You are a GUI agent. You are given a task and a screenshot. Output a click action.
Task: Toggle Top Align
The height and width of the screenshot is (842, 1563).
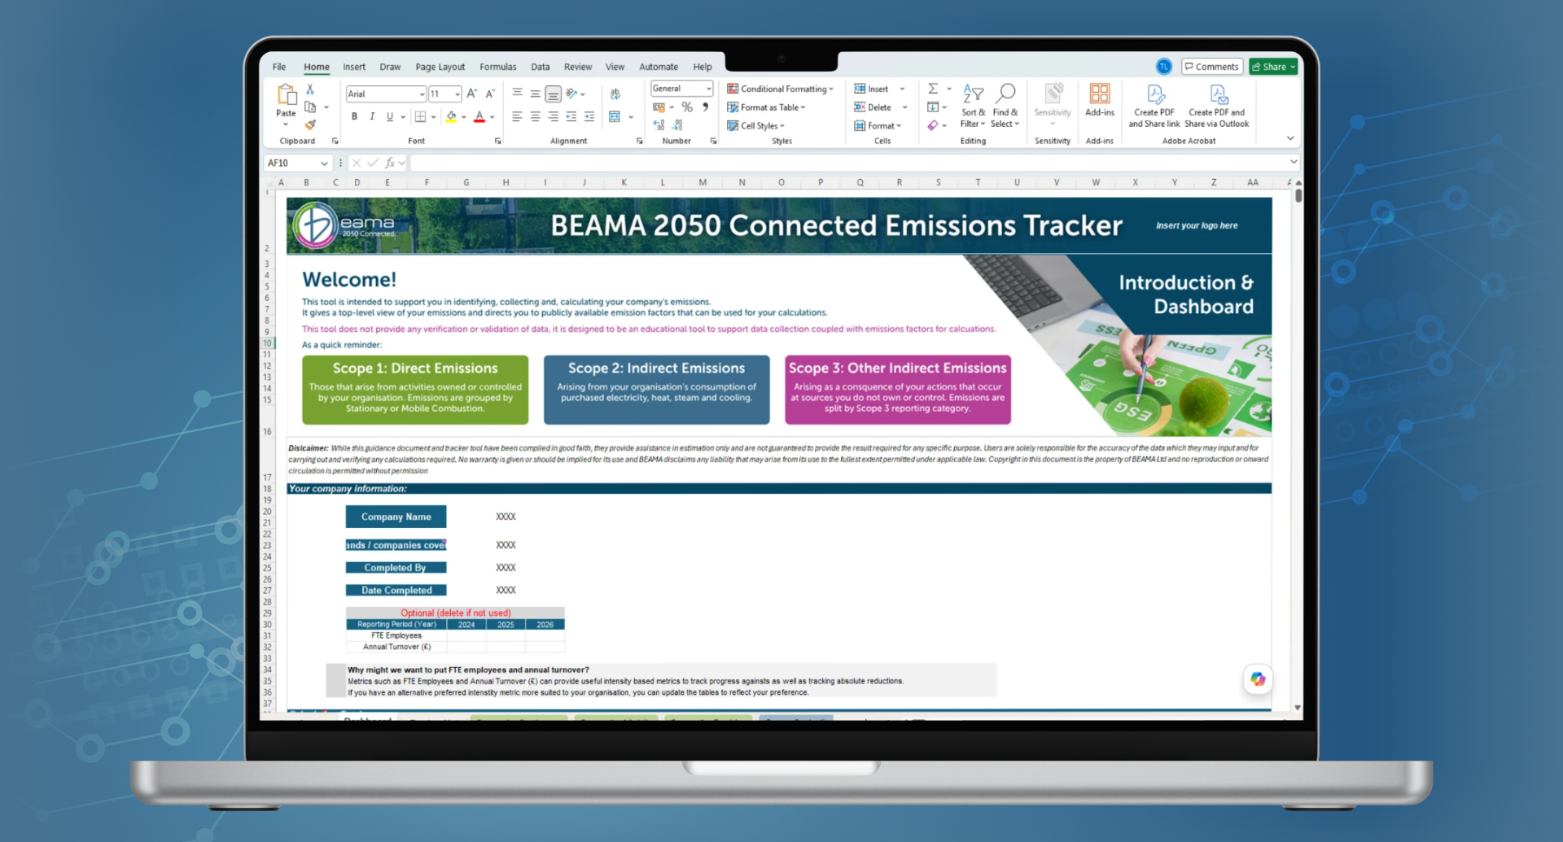click(517, 94)
